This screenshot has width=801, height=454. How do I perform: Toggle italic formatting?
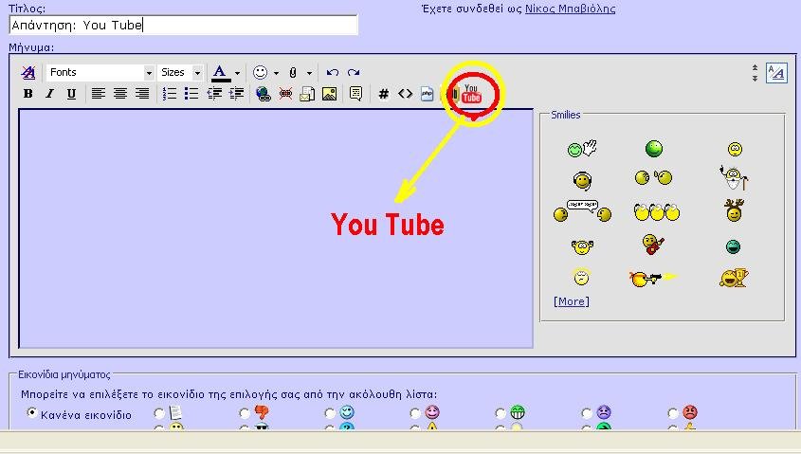tap(49, 94)
